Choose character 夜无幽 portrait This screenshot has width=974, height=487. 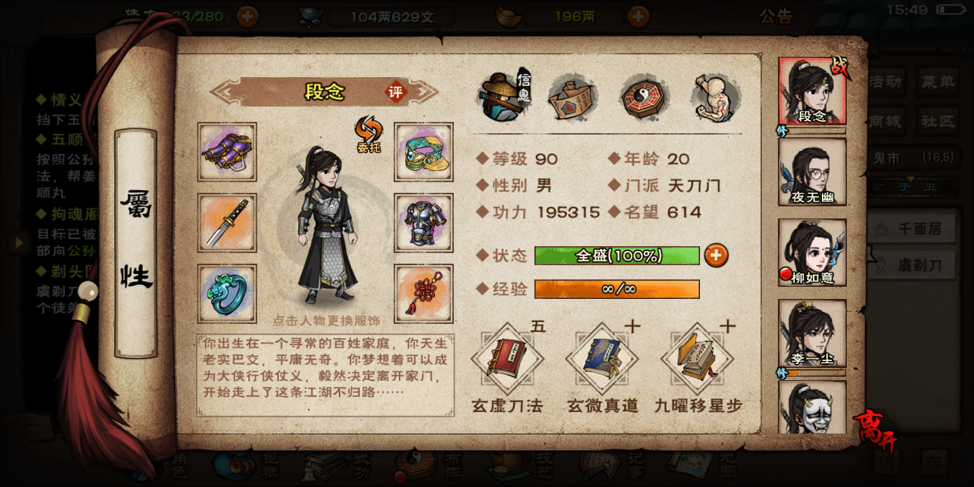(x=812, y=172)
